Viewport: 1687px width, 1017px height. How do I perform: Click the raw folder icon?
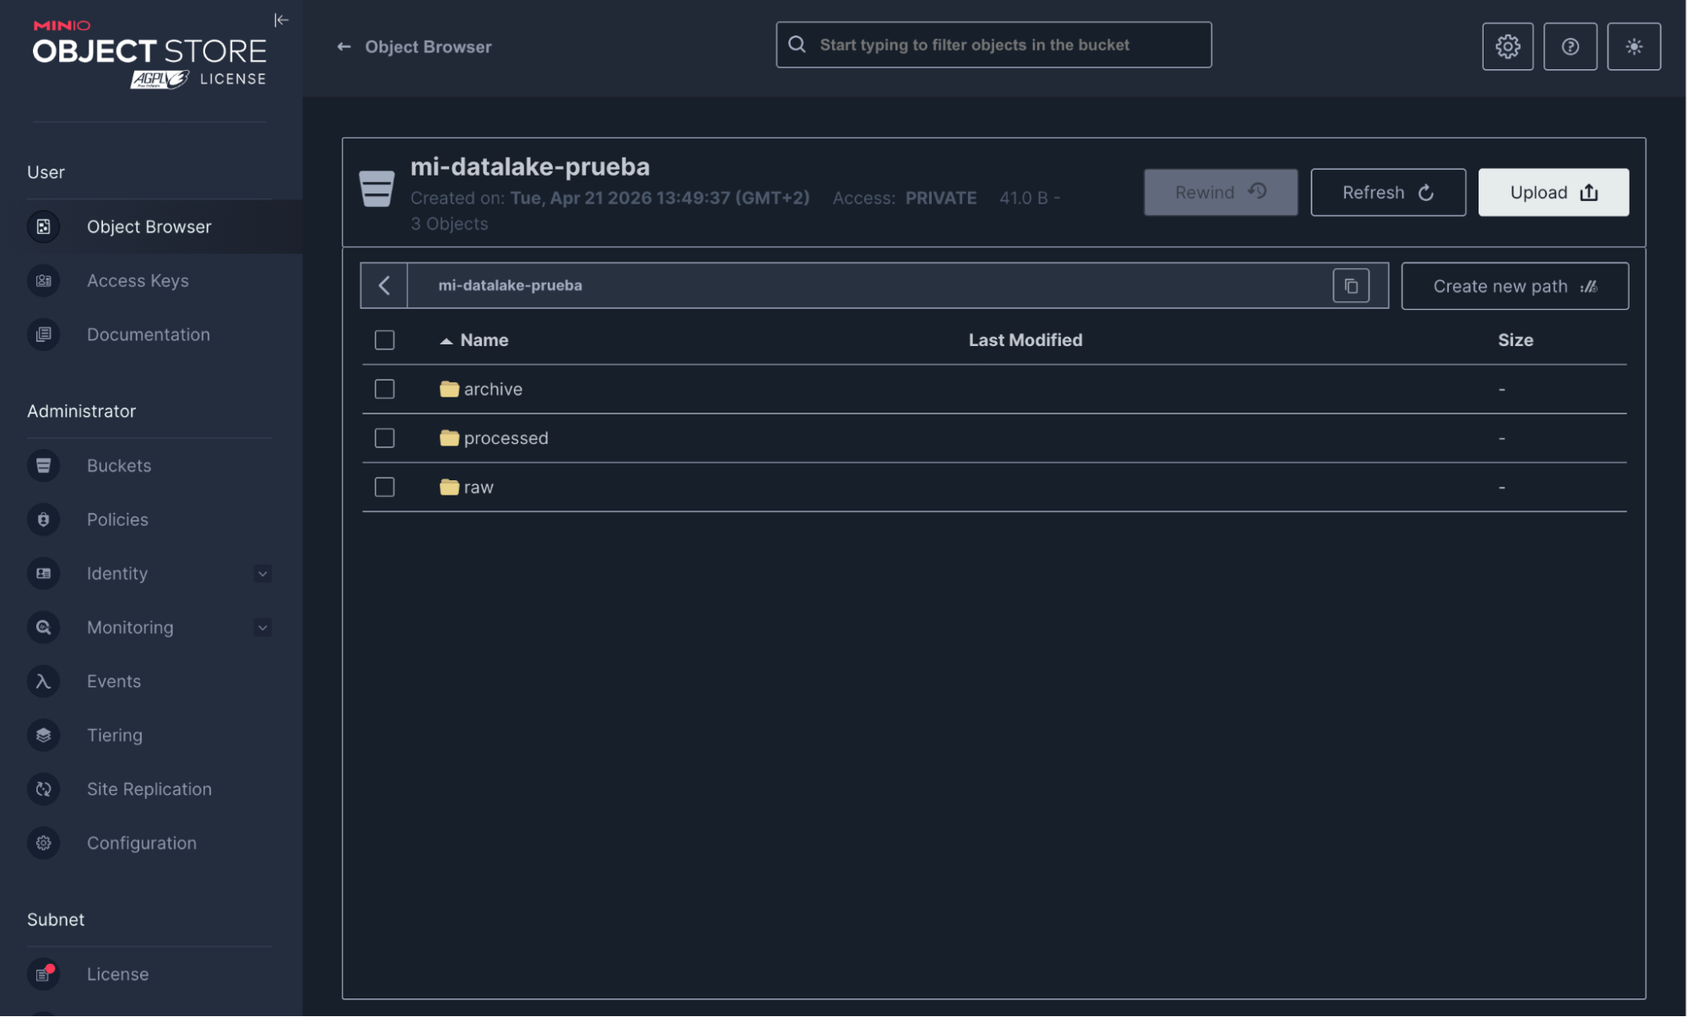449,487
